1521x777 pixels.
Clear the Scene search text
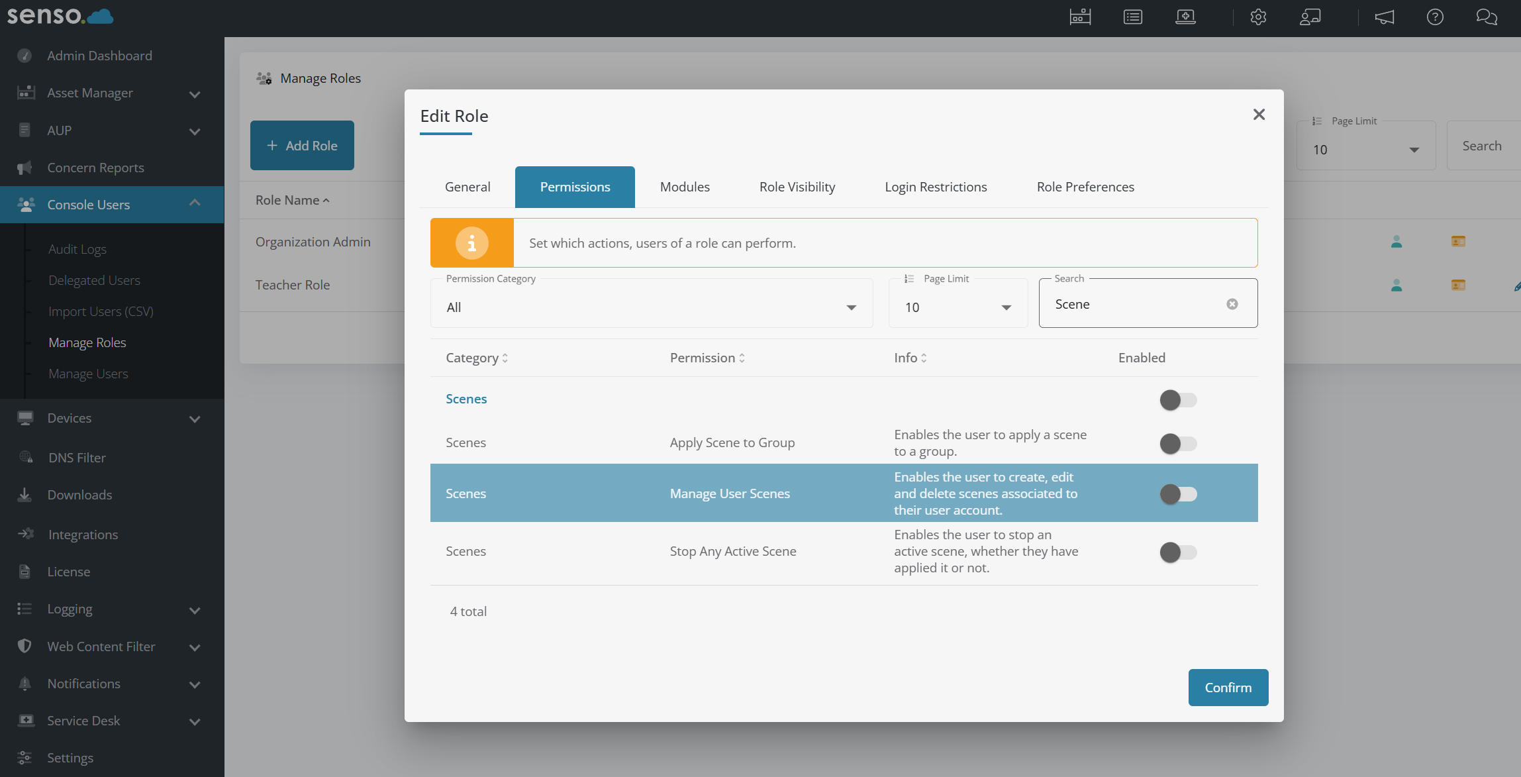1232,304
